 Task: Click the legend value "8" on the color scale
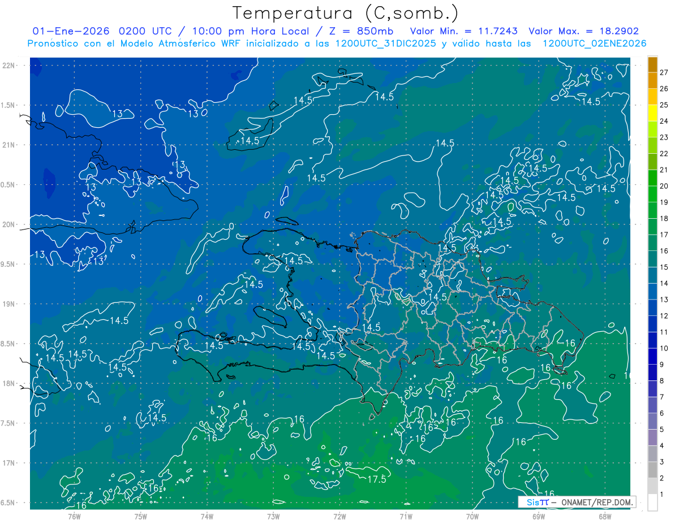click(x=662, y=380)
